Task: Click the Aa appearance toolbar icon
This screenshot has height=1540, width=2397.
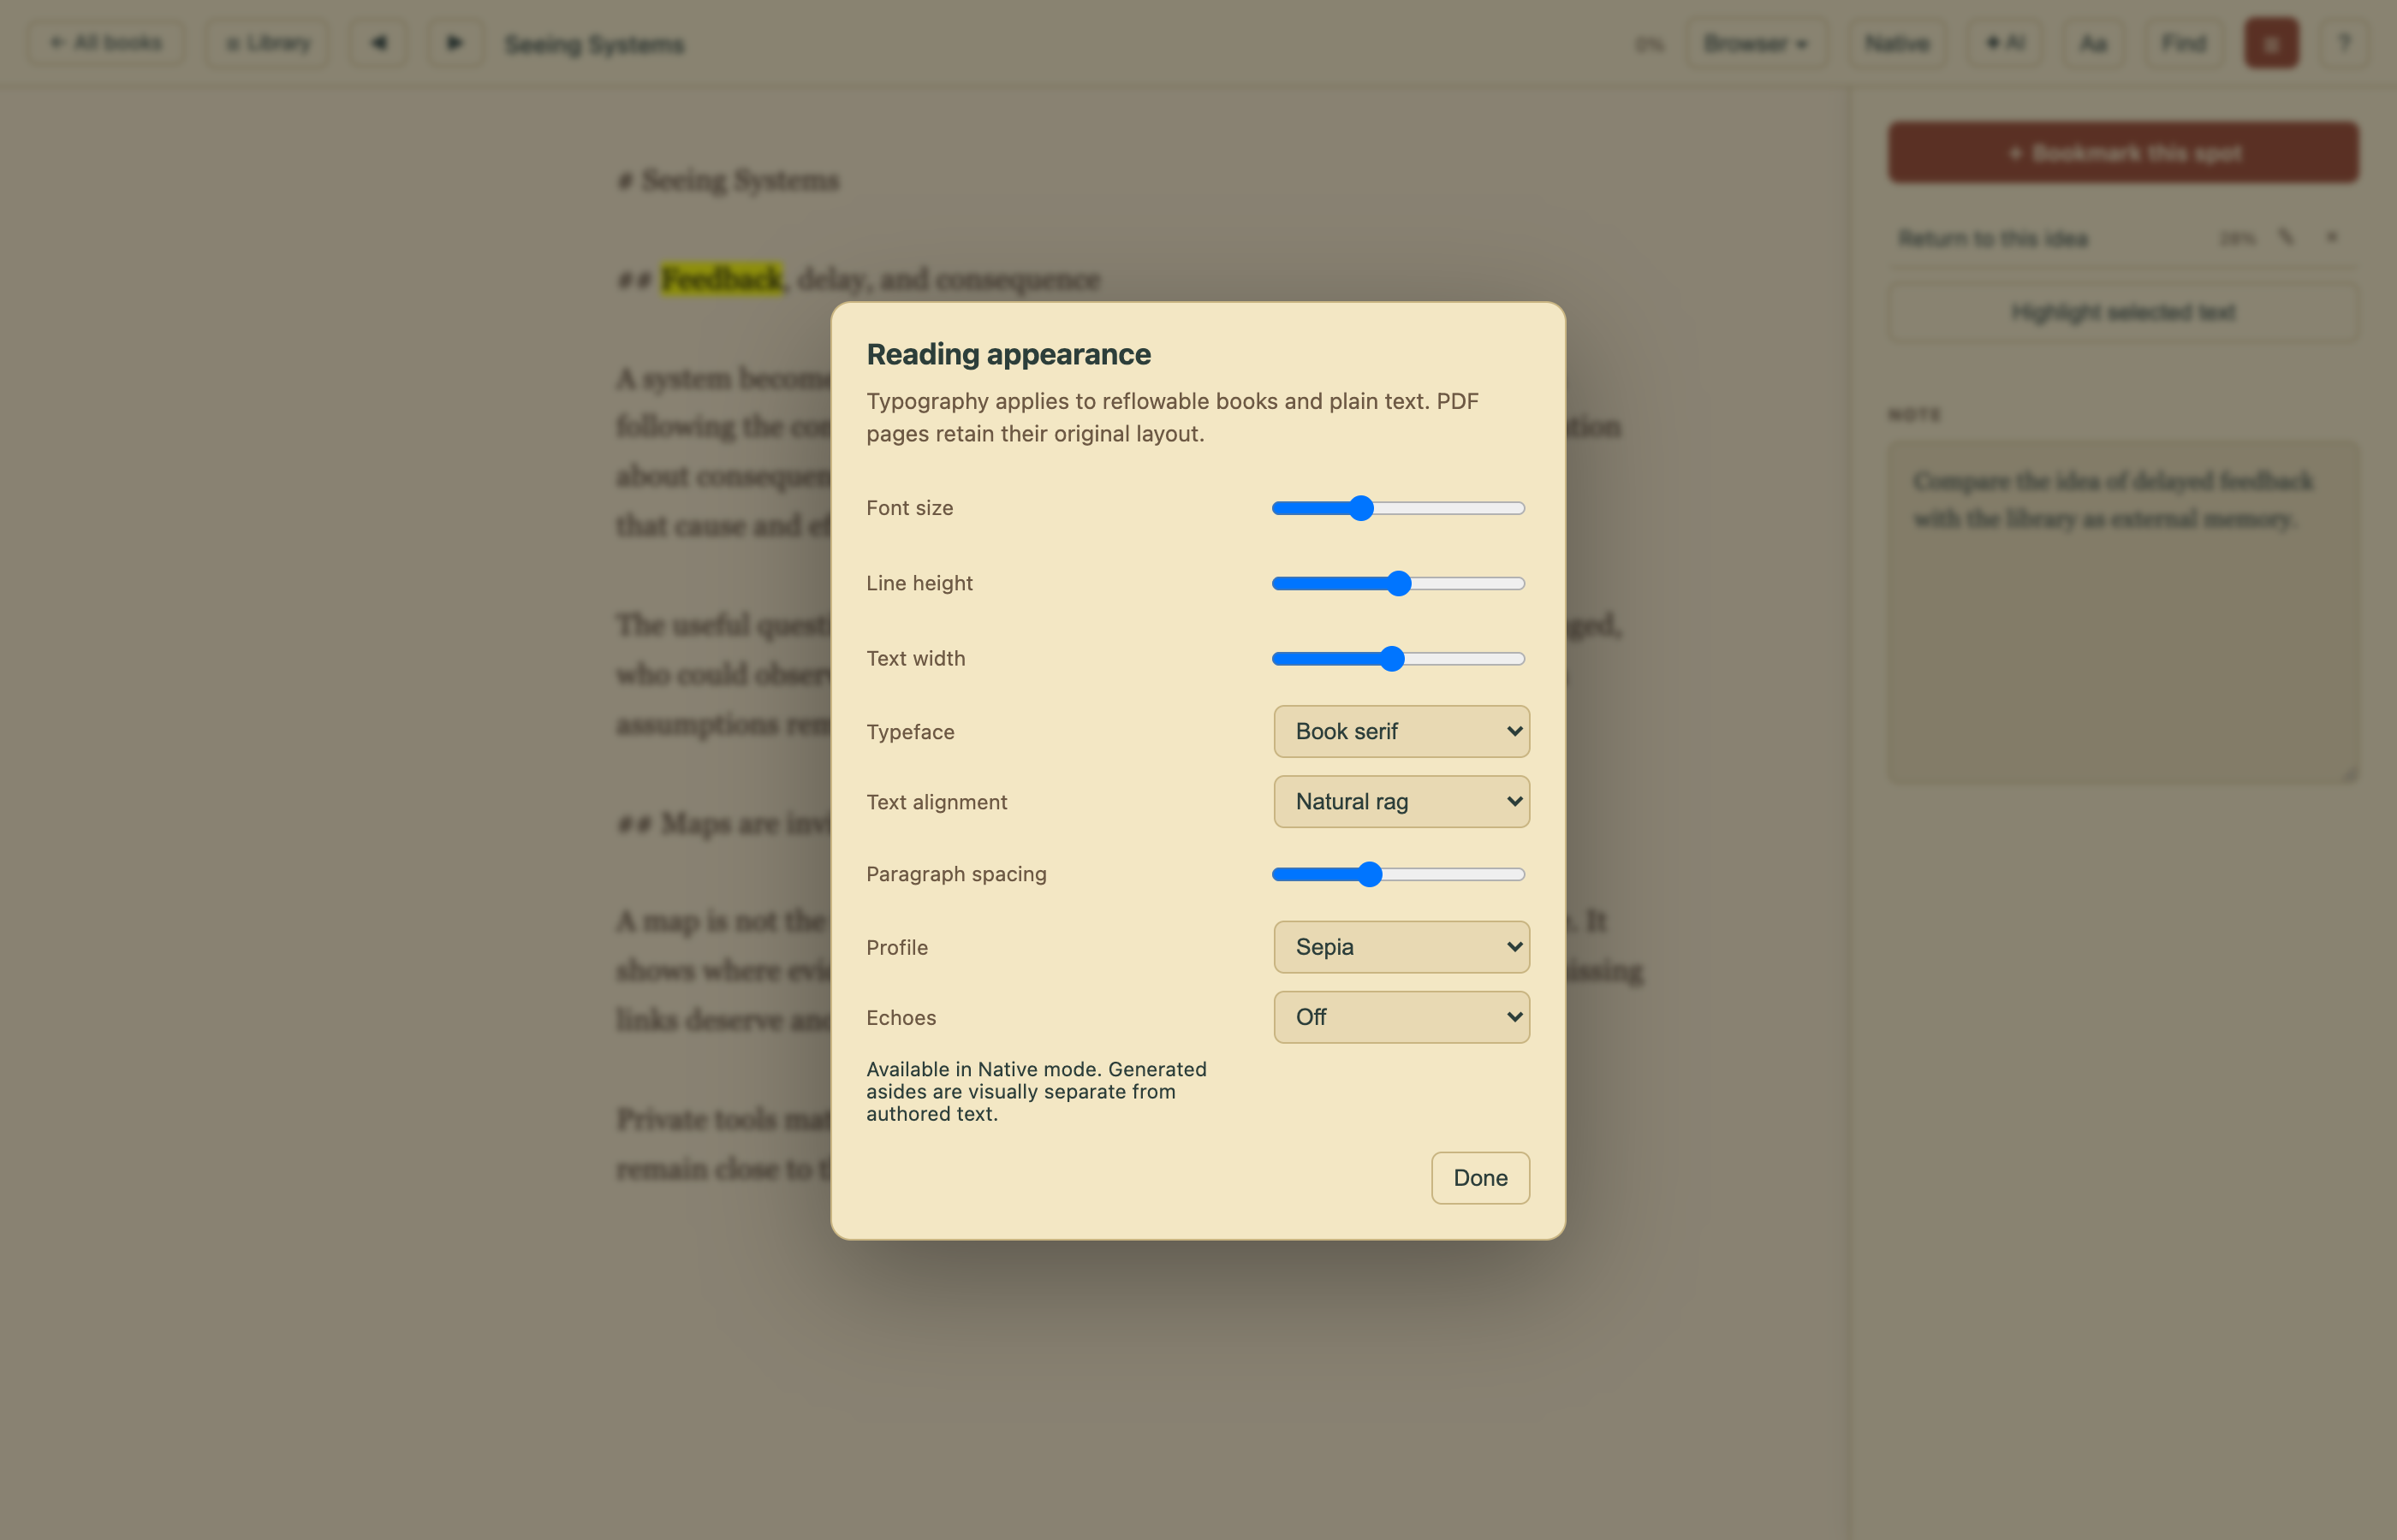Action: point(2093,43)
